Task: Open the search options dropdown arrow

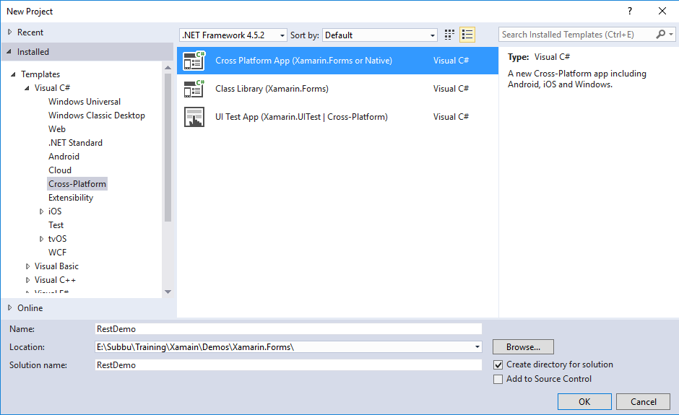Action: tap(671, 34)
